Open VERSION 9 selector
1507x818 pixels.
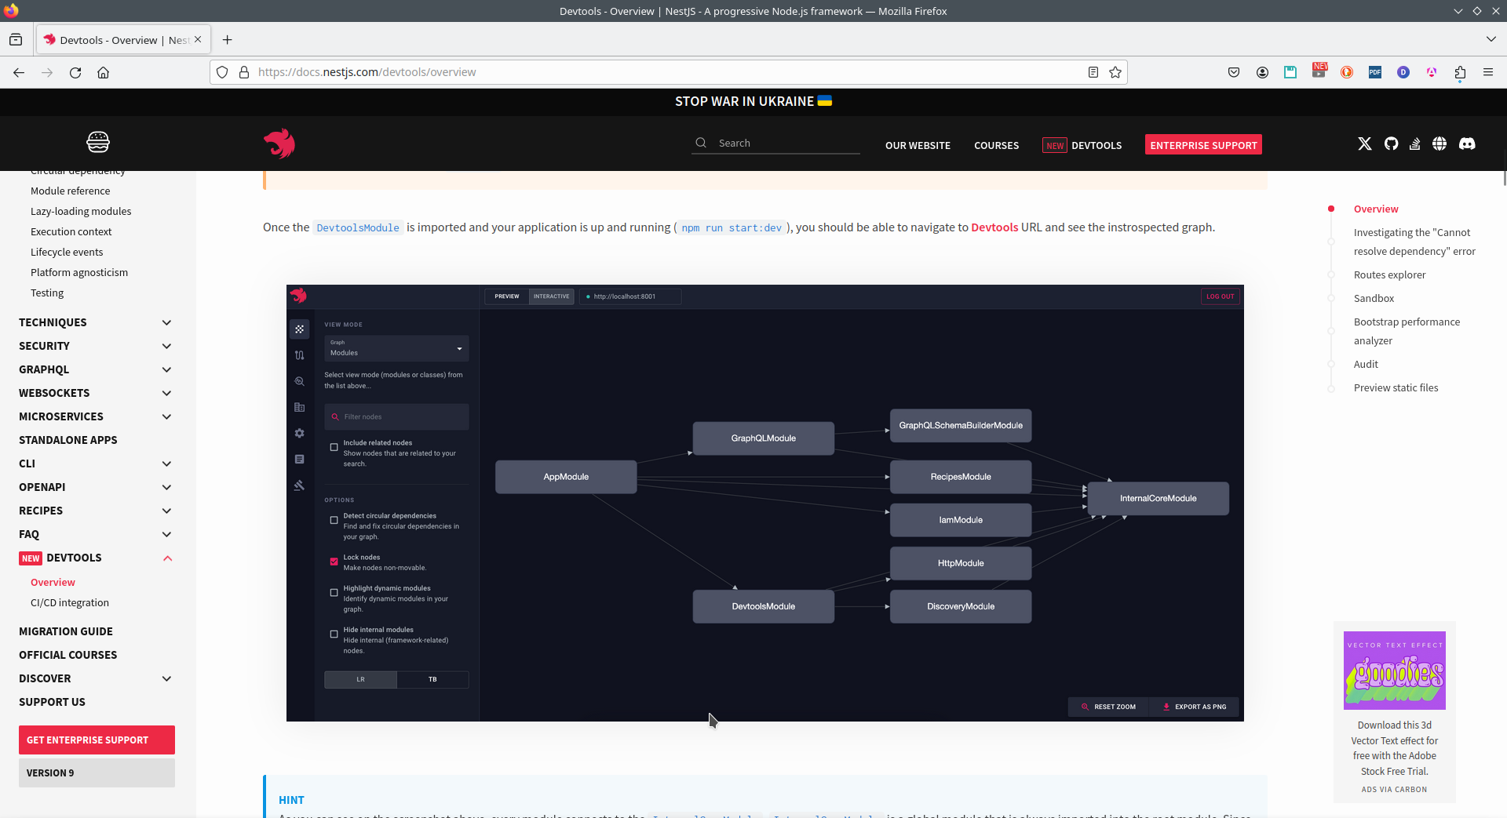click(97, 773)
